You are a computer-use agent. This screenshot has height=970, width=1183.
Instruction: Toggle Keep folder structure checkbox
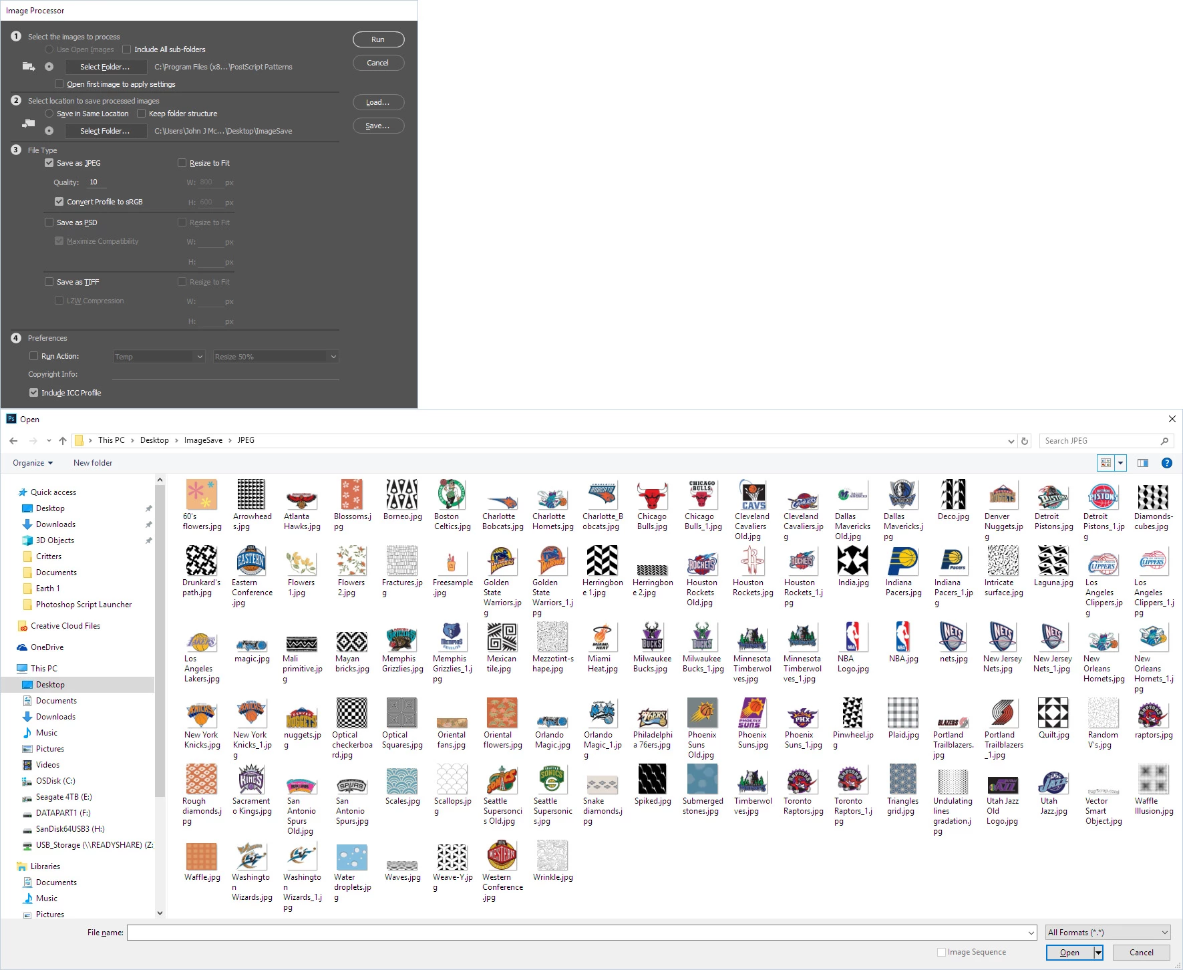[142, 114]
